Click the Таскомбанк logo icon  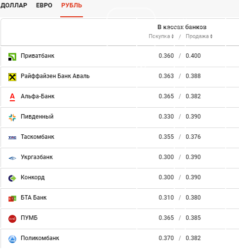[x=12, y=138]
